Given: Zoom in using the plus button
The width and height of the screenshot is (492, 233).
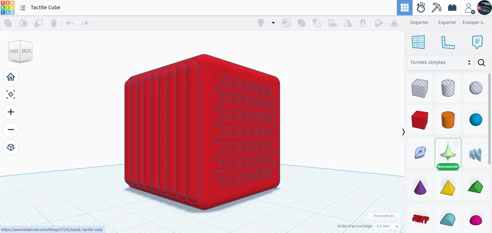Looking at the screenshot, I should coord(11,112).
